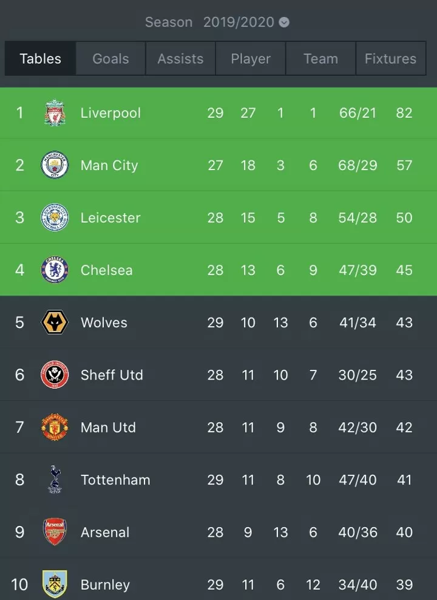Click the Man Utd club crest
The image size is (437, 600).
[55, 427]
